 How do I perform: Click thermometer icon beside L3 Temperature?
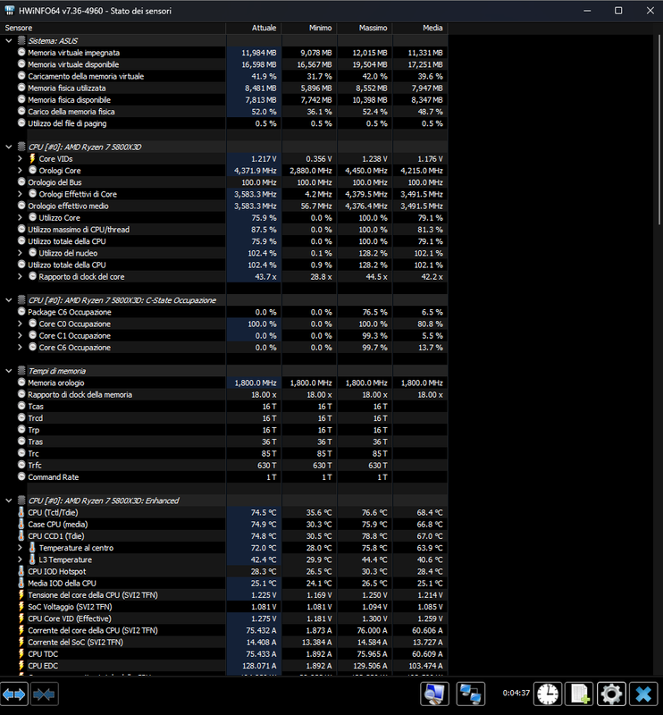coord(32,559)
